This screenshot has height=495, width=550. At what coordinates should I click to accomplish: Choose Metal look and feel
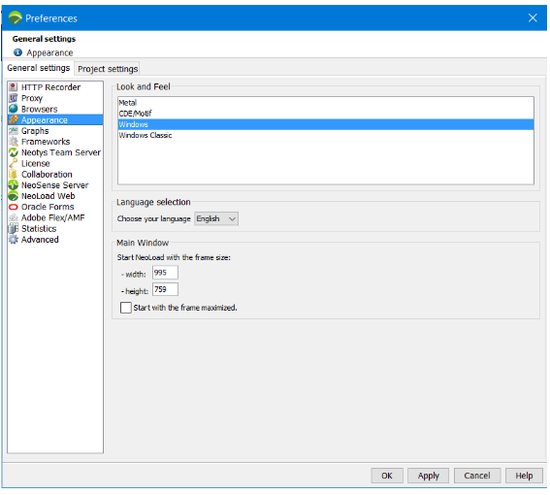(x=326, y=103)
